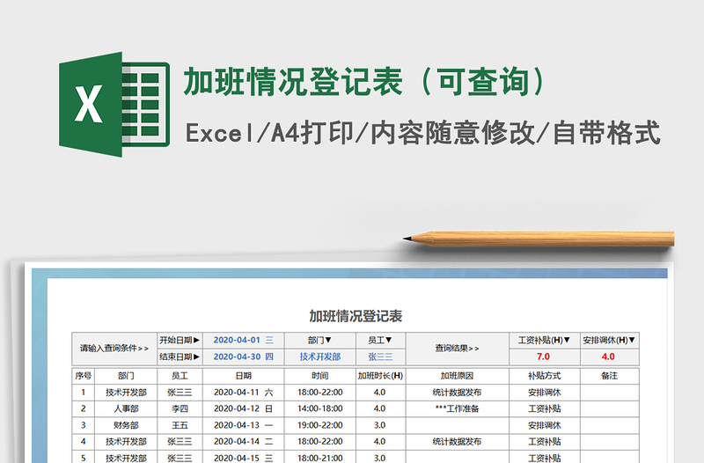Select the date cell 2020-04-13 一
The width and height of the screenshot is (704, 463).
(244, 425)
